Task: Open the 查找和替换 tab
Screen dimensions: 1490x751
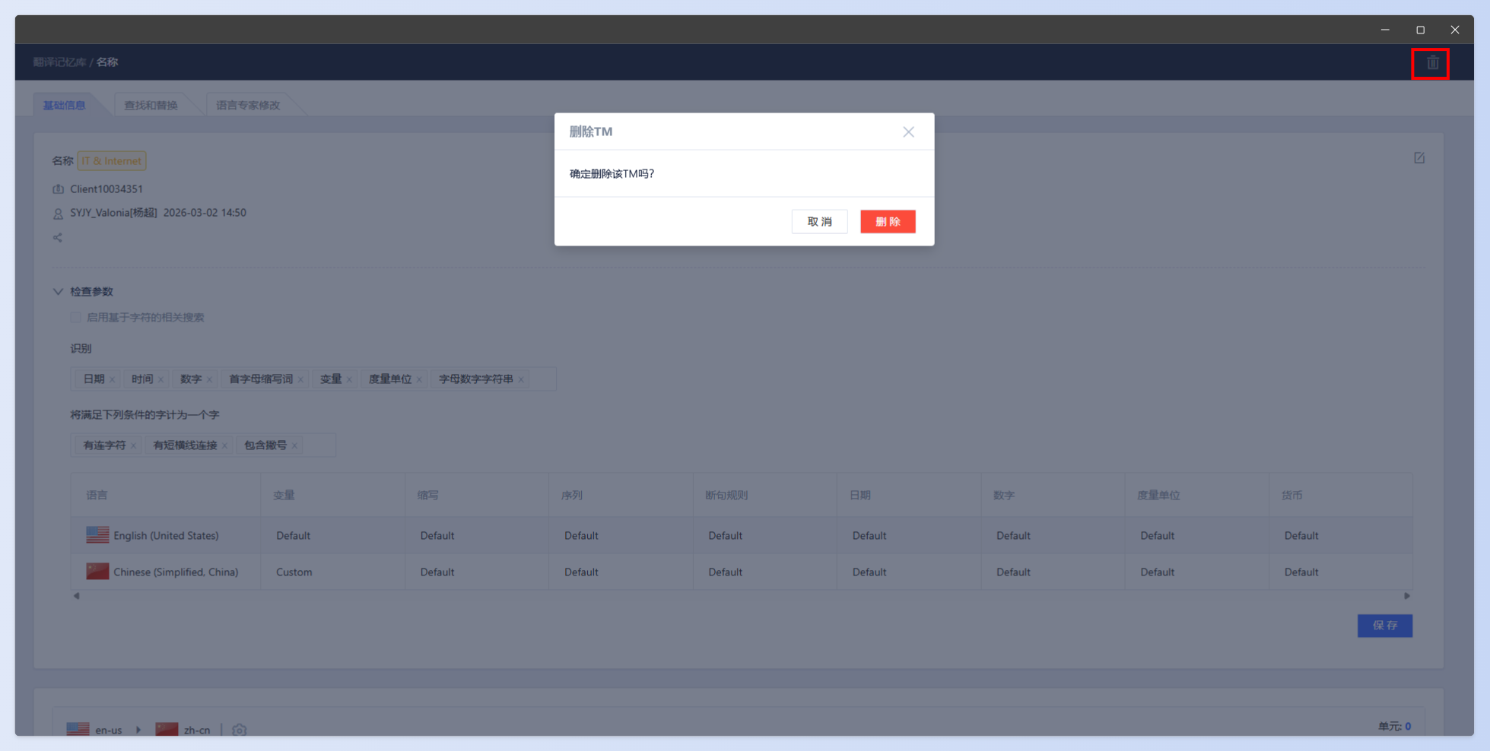Action: click(x=151, y=105)
